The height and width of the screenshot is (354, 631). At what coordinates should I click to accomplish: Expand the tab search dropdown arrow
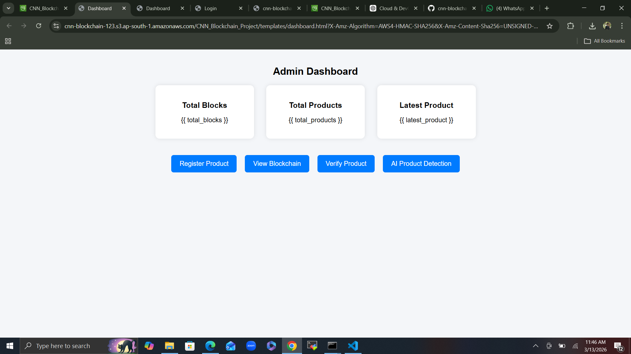pos(9,8)
